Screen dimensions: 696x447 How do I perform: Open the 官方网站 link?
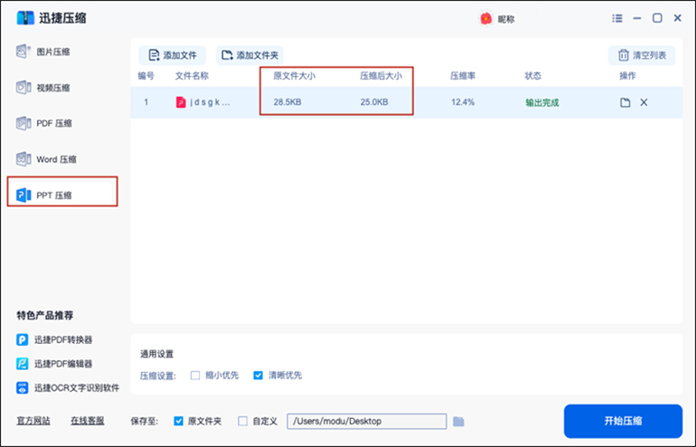33,421
